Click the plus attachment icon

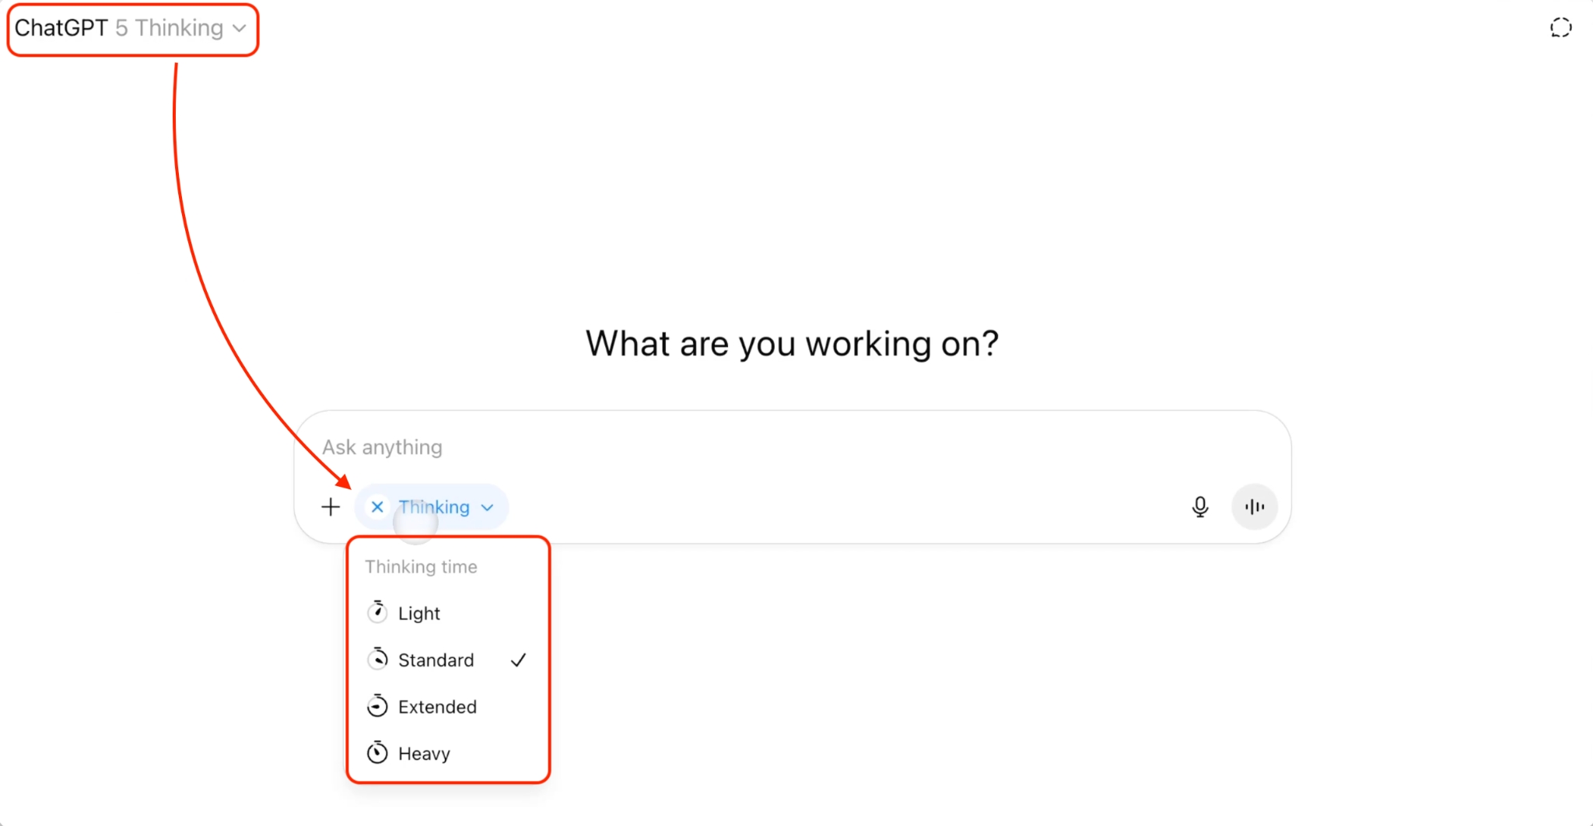(331, 507)
